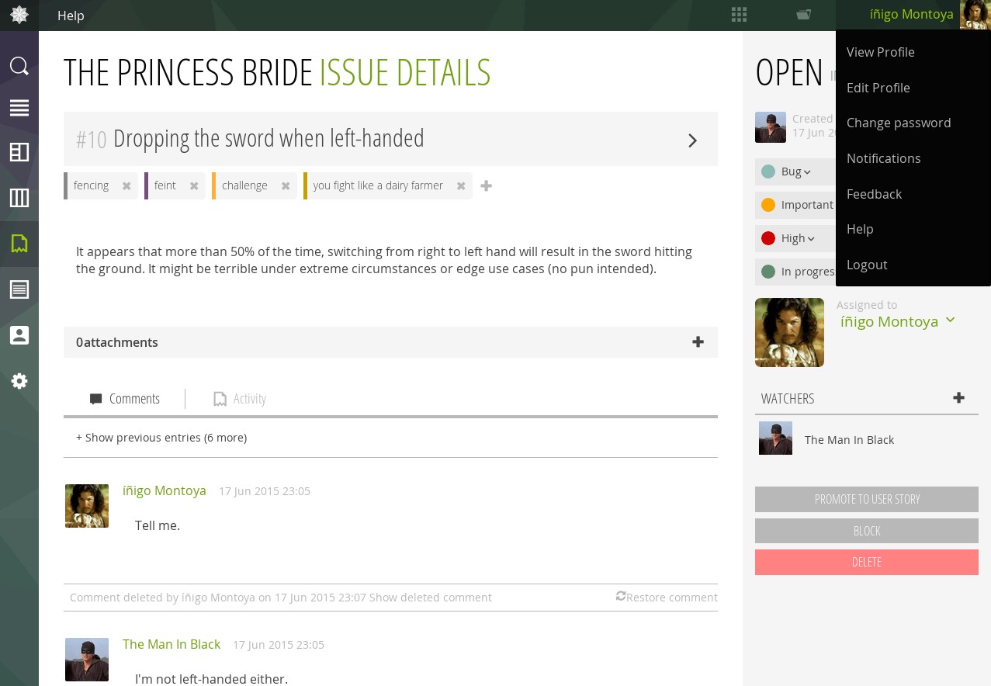This screenshot has width=991, height=686.
Task: Open the In progress status dropdown
Action: click(x=795, y=272)
